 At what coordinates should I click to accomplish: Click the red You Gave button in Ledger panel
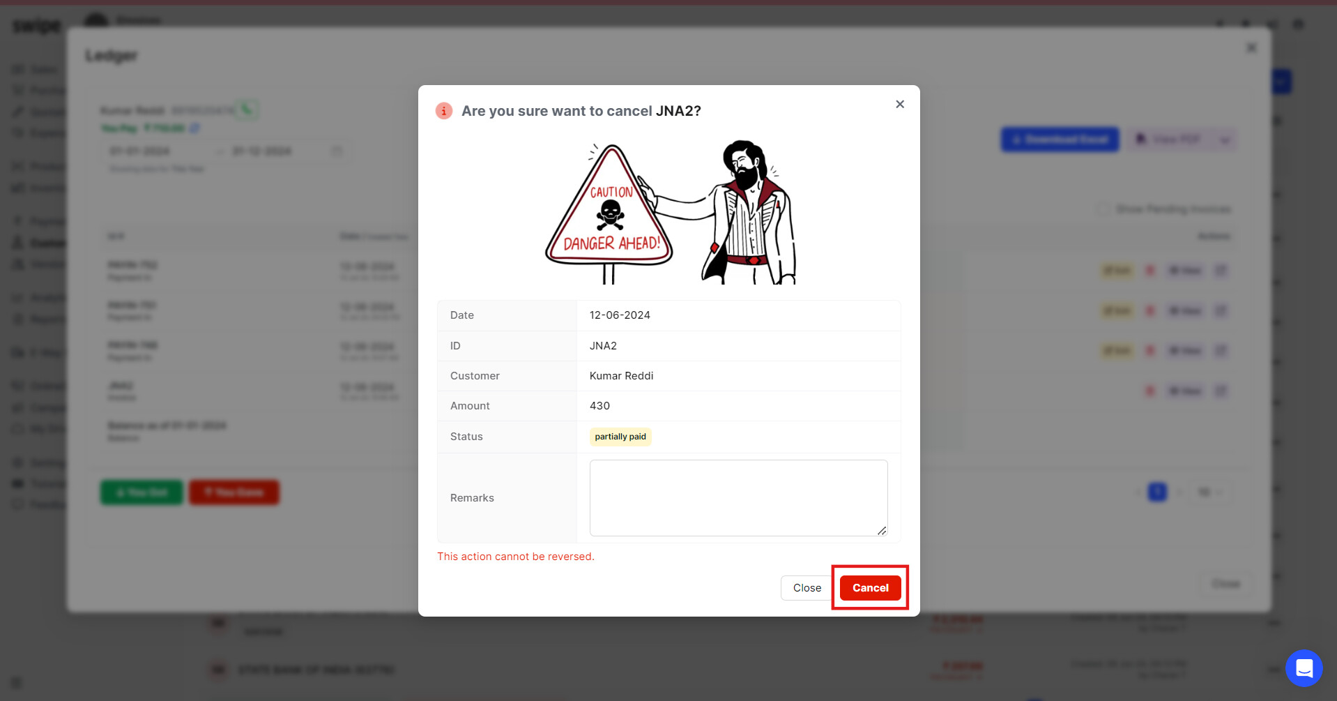coord(234,492)
